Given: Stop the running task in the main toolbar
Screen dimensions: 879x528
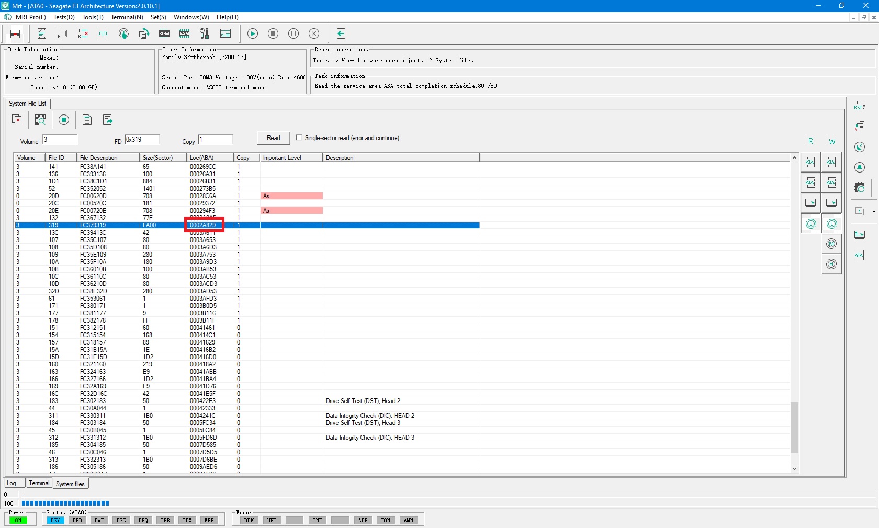Looking at the screenshot, I should (x=273, y=33).
